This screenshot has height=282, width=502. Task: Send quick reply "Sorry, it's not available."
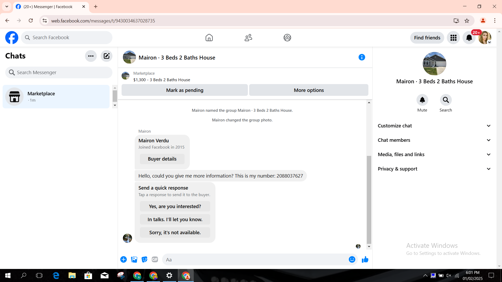(x=175, y=232)
